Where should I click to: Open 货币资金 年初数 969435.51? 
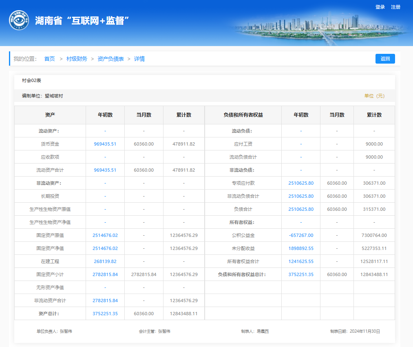tap(105, 144)
